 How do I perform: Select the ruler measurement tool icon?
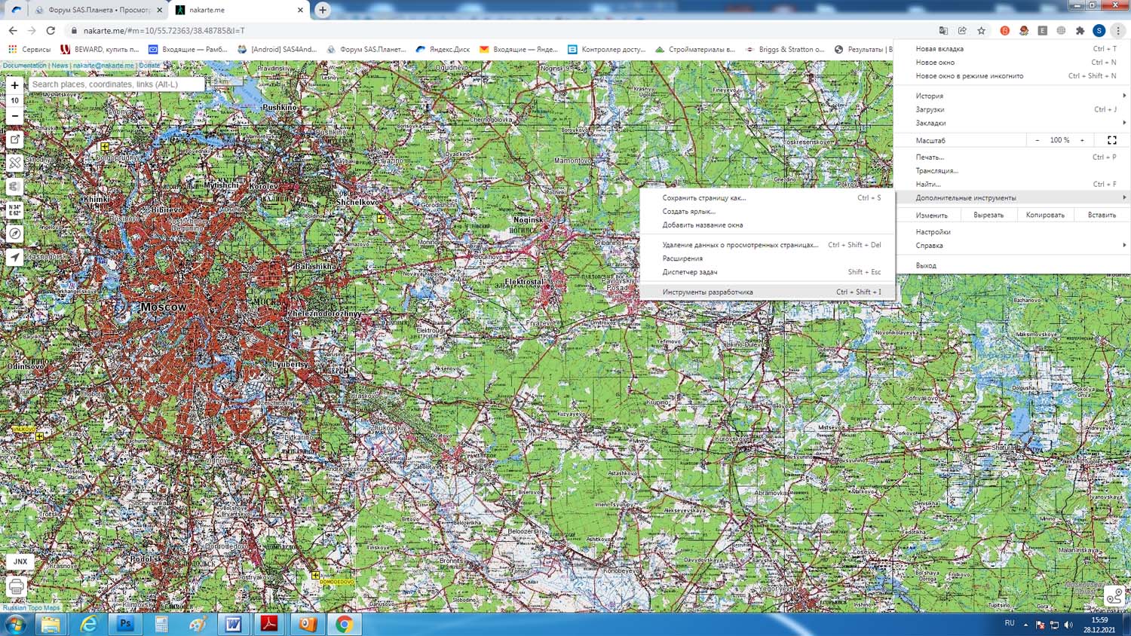pyautogui.click(x=14, y=163)
